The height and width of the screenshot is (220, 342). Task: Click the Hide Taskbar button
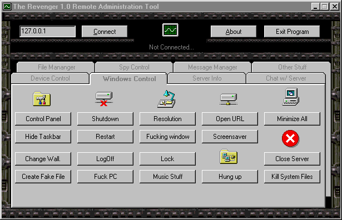[43, 137]
